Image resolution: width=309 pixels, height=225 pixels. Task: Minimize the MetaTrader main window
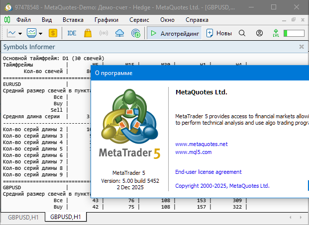(x=251, y=7)
